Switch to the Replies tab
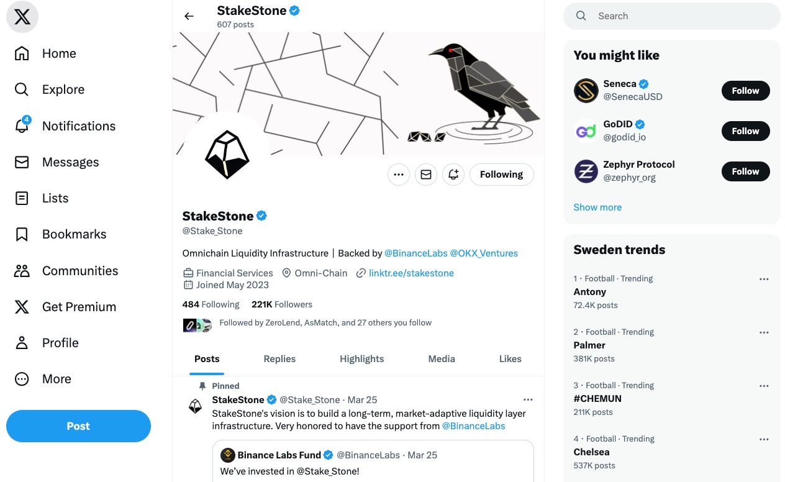The image size is (785, 482). [279, 359]
